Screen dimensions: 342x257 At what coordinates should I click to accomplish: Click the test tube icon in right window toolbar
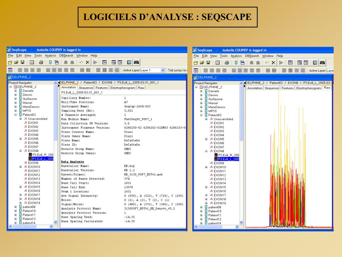pyautogui.click(x=236, y=63)
